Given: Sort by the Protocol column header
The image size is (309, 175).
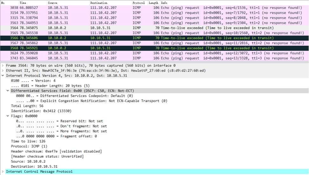Looking at the screenshot, I should (x=140, y=3).
